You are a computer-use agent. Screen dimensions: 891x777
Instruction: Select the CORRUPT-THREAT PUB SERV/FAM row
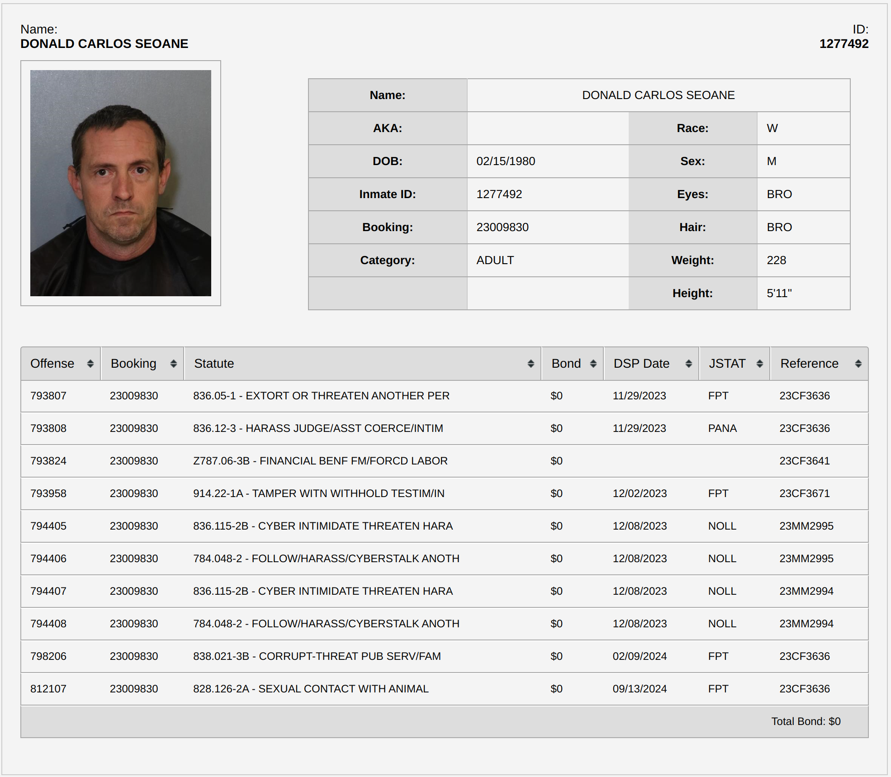317,656
